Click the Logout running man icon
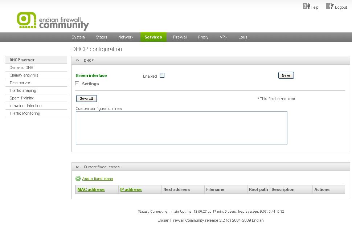The height and width of the screenshot is (229, 352). click(x=330, y=6)
